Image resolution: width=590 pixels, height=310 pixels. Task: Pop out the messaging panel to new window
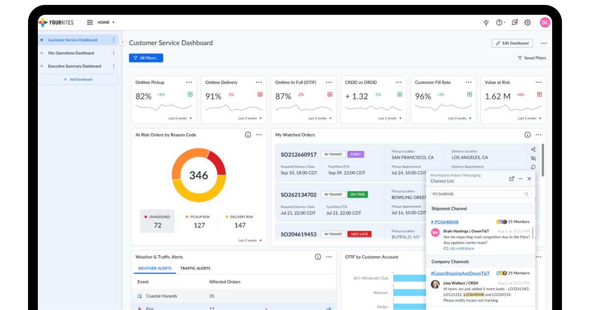[511, 179]
